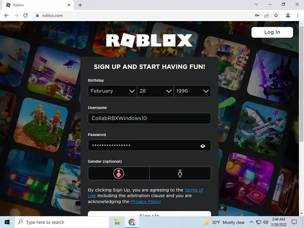Restore down the Chrome window

tap(284, 4)
